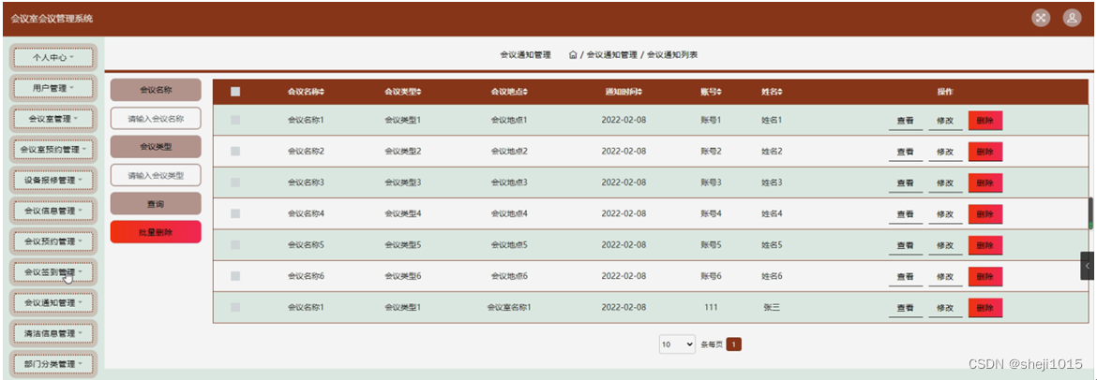Open 设备报修管理 in sidebar

53,181
